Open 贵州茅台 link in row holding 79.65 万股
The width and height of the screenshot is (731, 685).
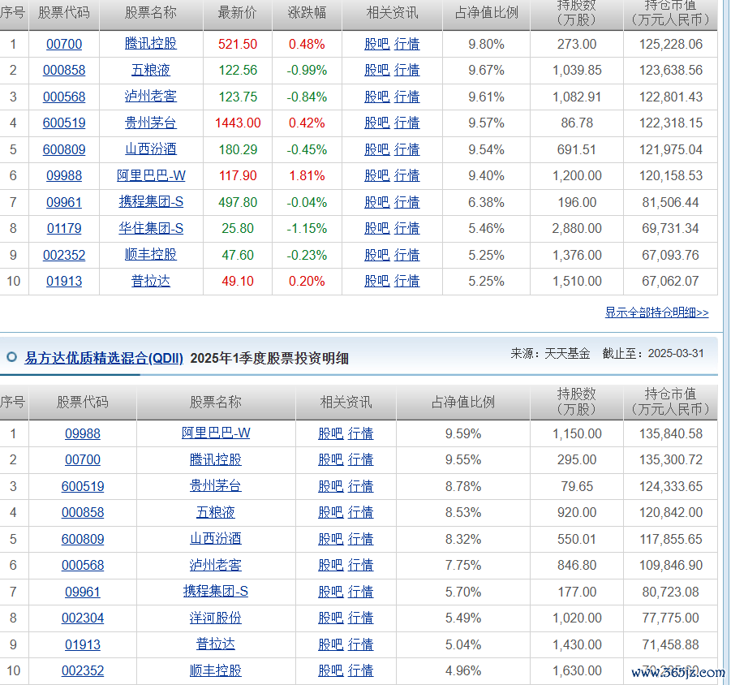click(215, 486)
